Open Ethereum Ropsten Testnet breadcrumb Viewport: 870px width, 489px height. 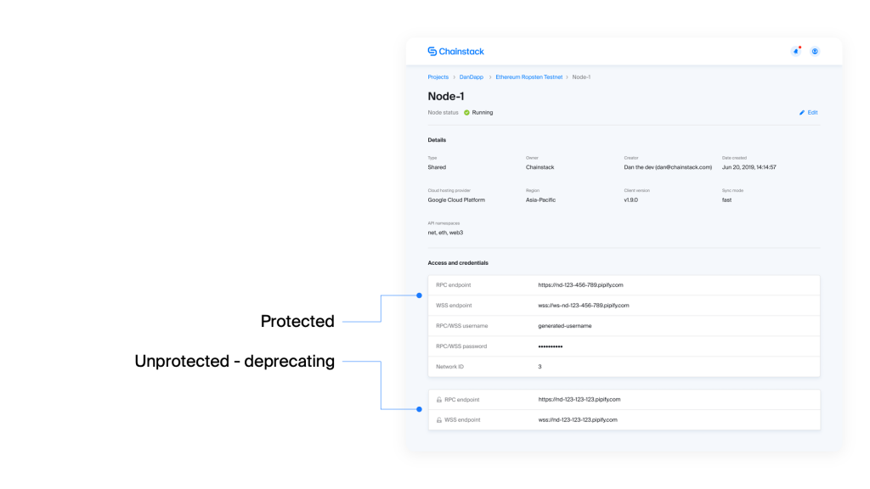click(x=528, y=77)
